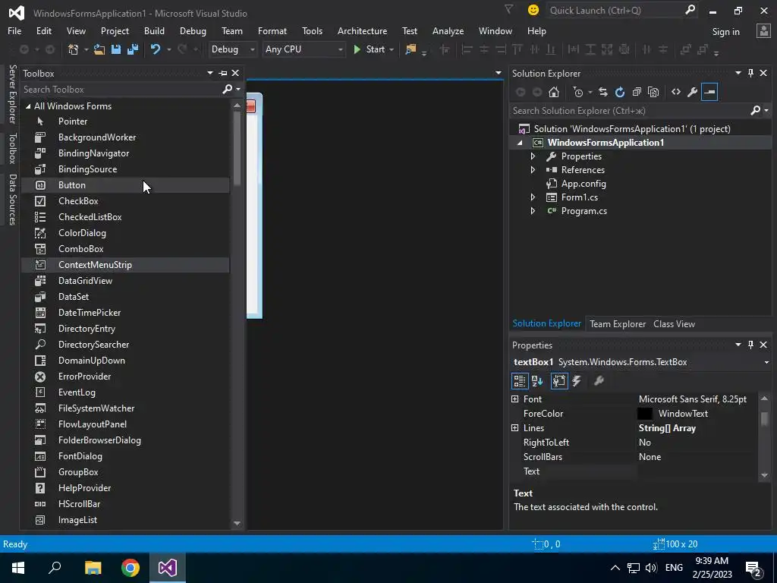Toggle auto-hide pin on Solution Explorer panel

pyautogui.click(x=750, y=74)
